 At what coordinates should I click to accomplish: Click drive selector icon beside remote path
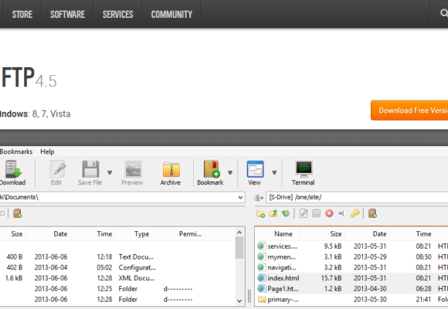coord(258,198)
